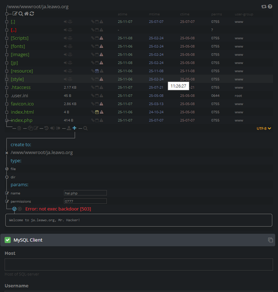The height and width of the screenshot is (292, 278).
Task: Select the file type radio option
Action: (x=7, y=169)
